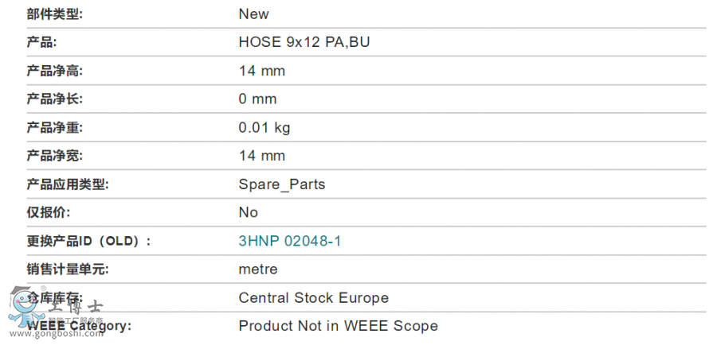This screenshot has height=349, width=717.
Task: Select the Central Stock Europe value
Action: (314, 298)
